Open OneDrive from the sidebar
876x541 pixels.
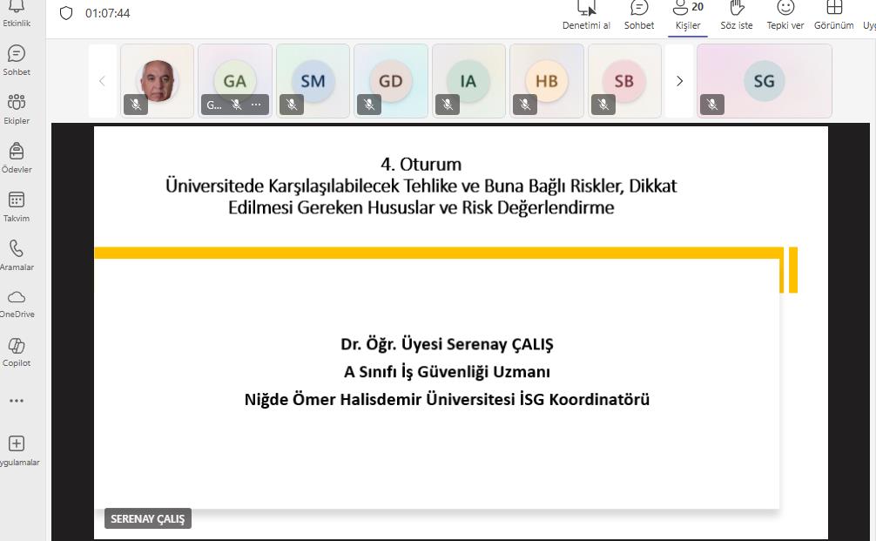click(16, 303)
